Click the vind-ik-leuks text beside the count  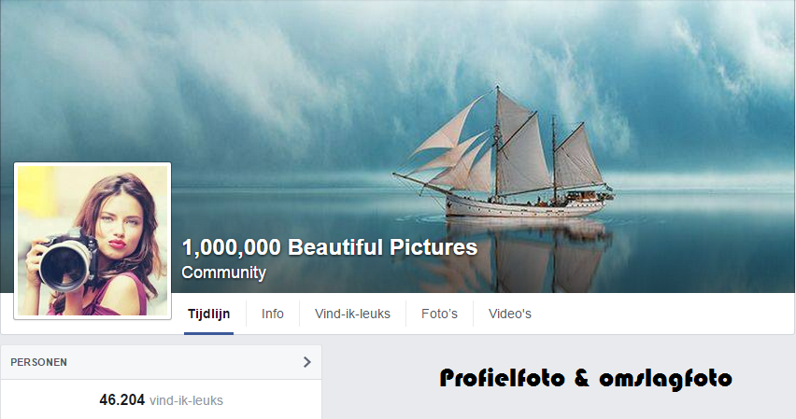[186, 400]
